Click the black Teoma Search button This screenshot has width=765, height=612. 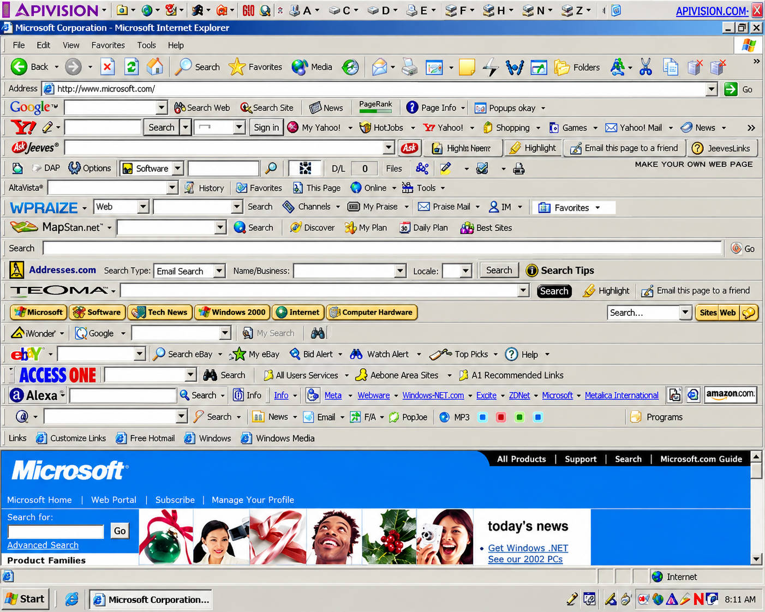(554, 291)
